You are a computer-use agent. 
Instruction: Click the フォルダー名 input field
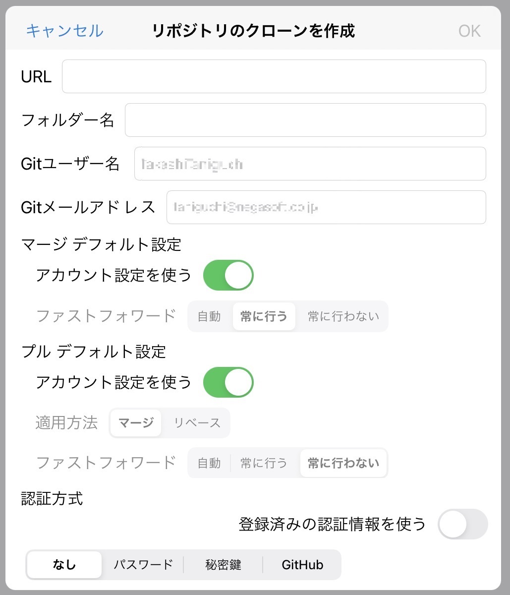tap(305, 120)
